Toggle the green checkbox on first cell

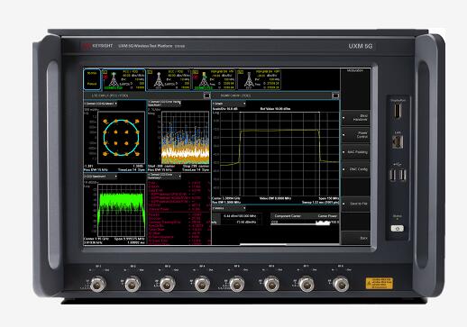tap(105, 72)
